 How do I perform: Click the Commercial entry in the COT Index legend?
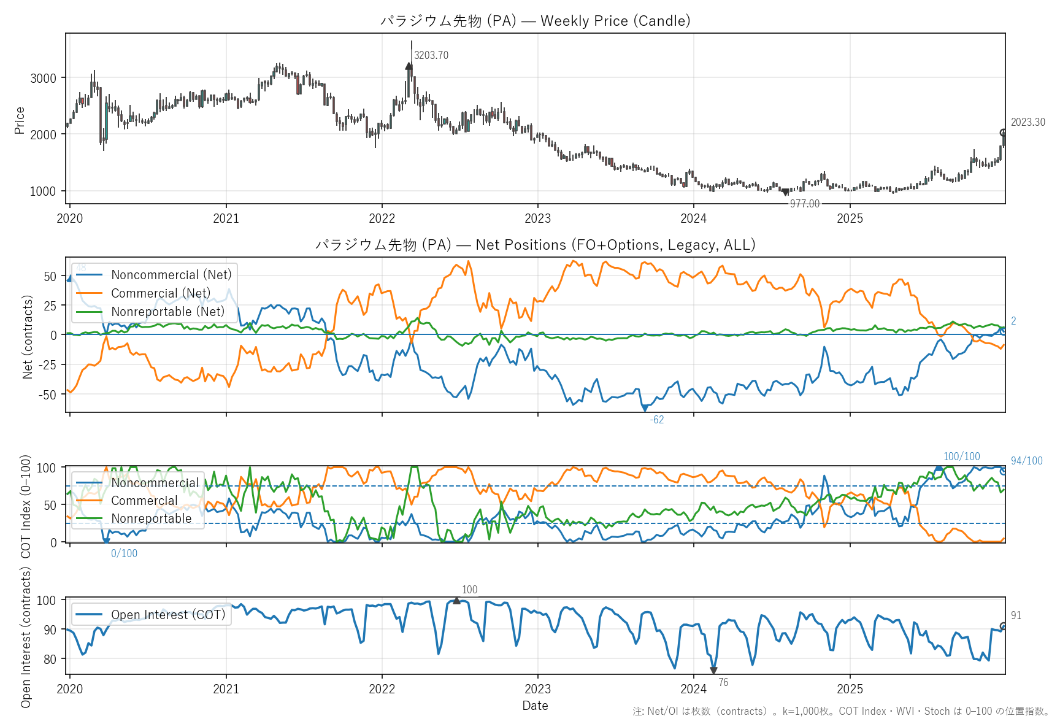pyautogui.click(x=144, y=501)
